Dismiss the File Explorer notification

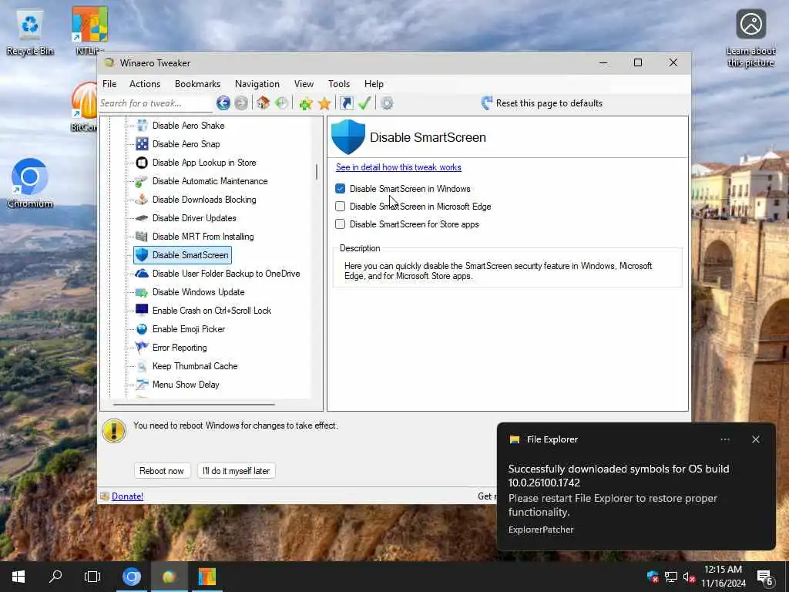(x=756, y=439)
